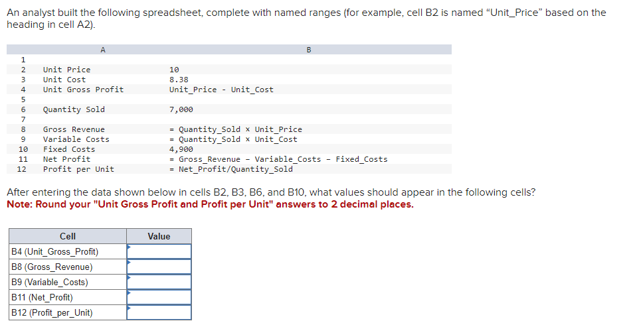The width and height of the screenshot is (639, 321).
Task: Click the value 10 in cell B2
Action: click(x=174, y=70)
